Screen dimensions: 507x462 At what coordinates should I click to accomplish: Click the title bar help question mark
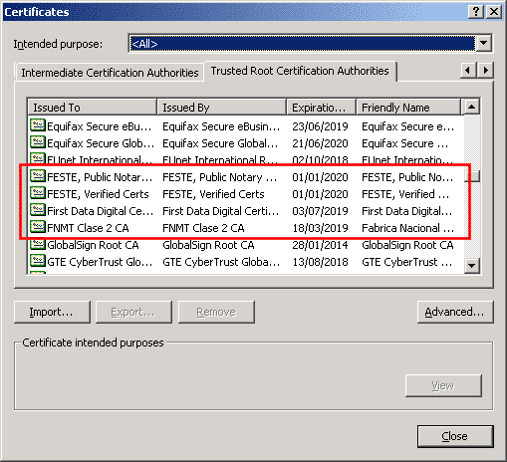tap(476, 12)
